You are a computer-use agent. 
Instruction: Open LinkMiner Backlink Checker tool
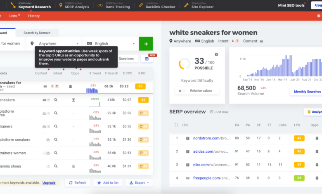click(157, 5)
